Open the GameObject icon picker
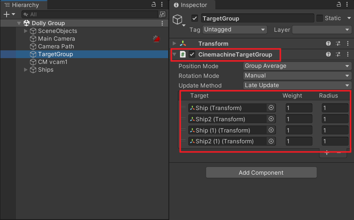Viewport: 354px width, 220px height. 179,20
